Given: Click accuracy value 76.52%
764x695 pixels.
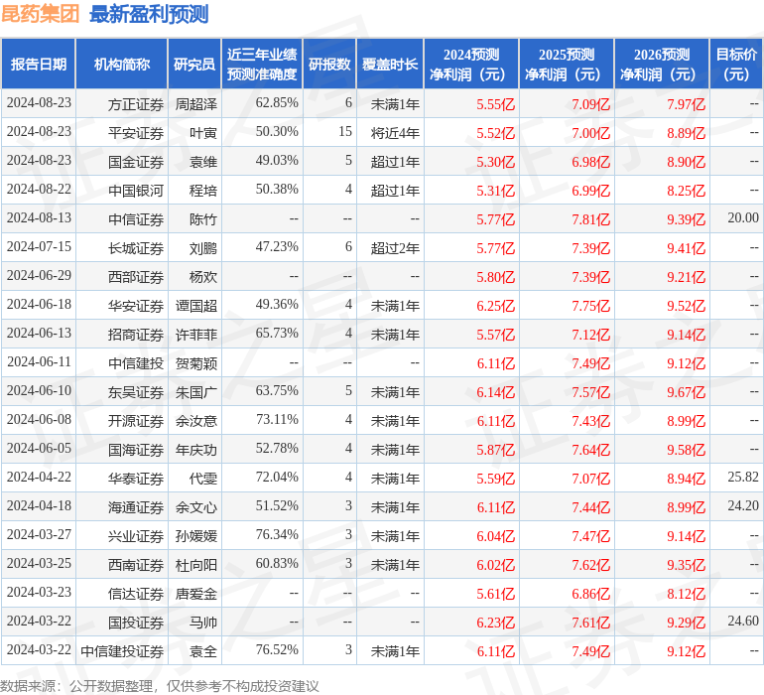Looking at the screenshot, I should point(277,649).
